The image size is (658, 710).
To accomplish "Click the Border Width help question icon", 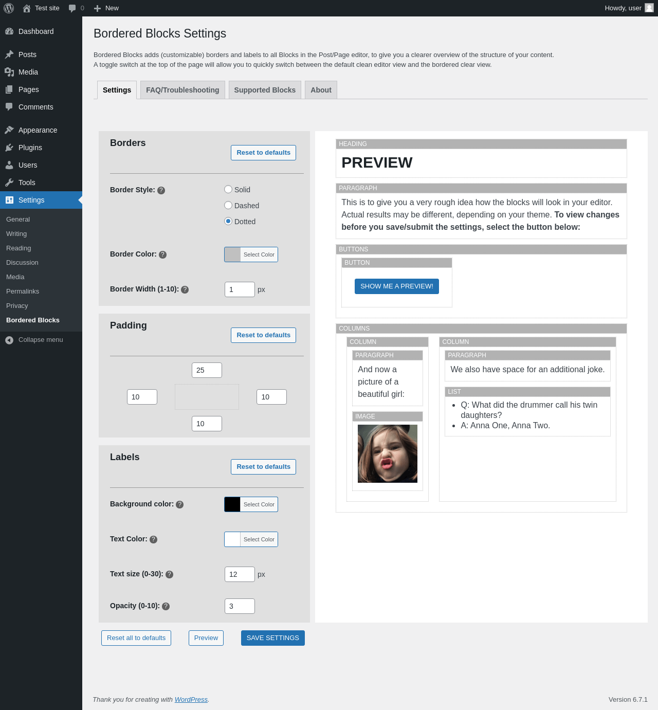I will [185, 289].
